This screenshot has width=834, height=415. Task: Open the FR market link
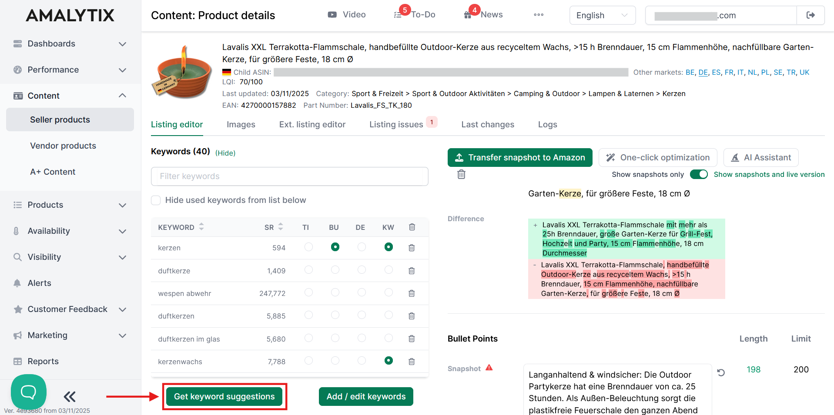point(729,72)
